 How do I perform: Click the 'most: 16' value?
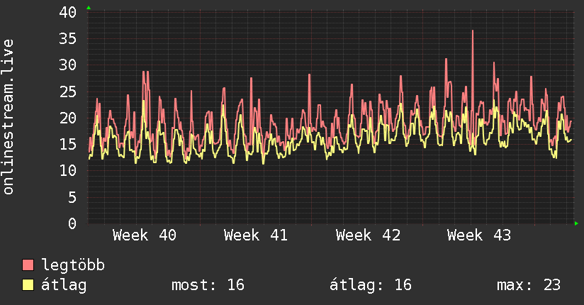(x=208, y=285)
